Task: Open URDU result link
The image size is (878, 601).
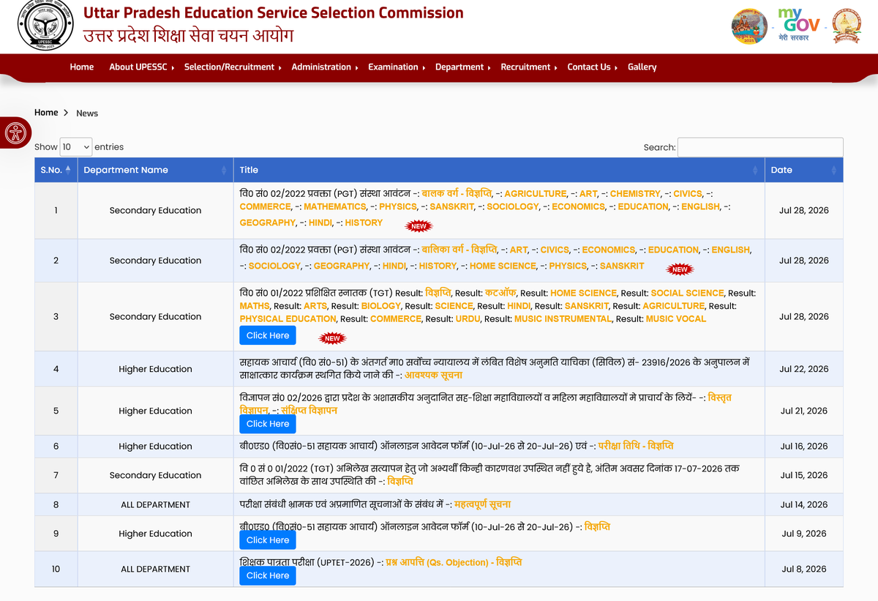Action: (x=468, y=319)
